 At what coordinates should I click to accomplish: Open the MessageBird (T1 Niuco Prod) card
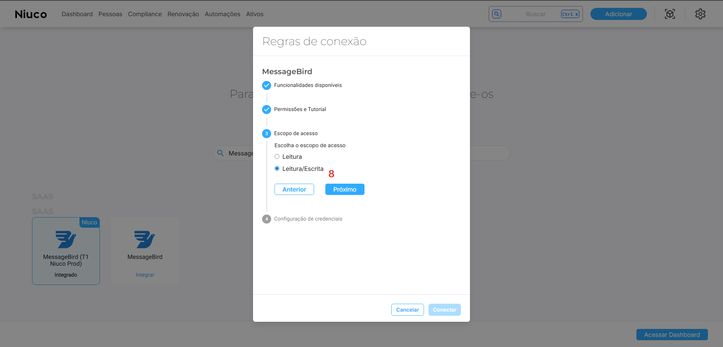[66, 251]
